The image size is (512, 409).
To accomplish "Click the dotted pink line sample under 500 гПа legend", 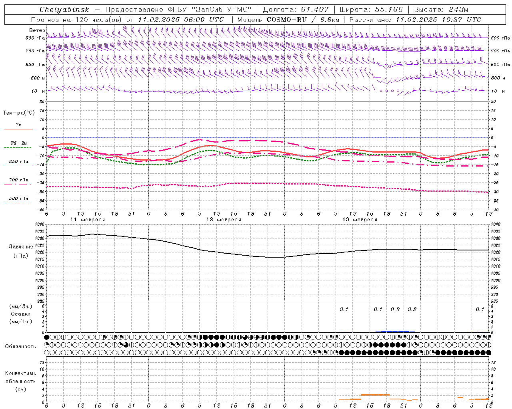I will pos(18,203).
